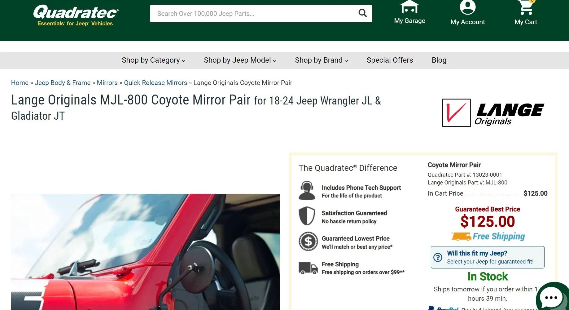Image resolution: width=569 pixels, height=310 pixels.
Task: Click The Quadratec Difference heading
Action: click(x=348, y=168)
